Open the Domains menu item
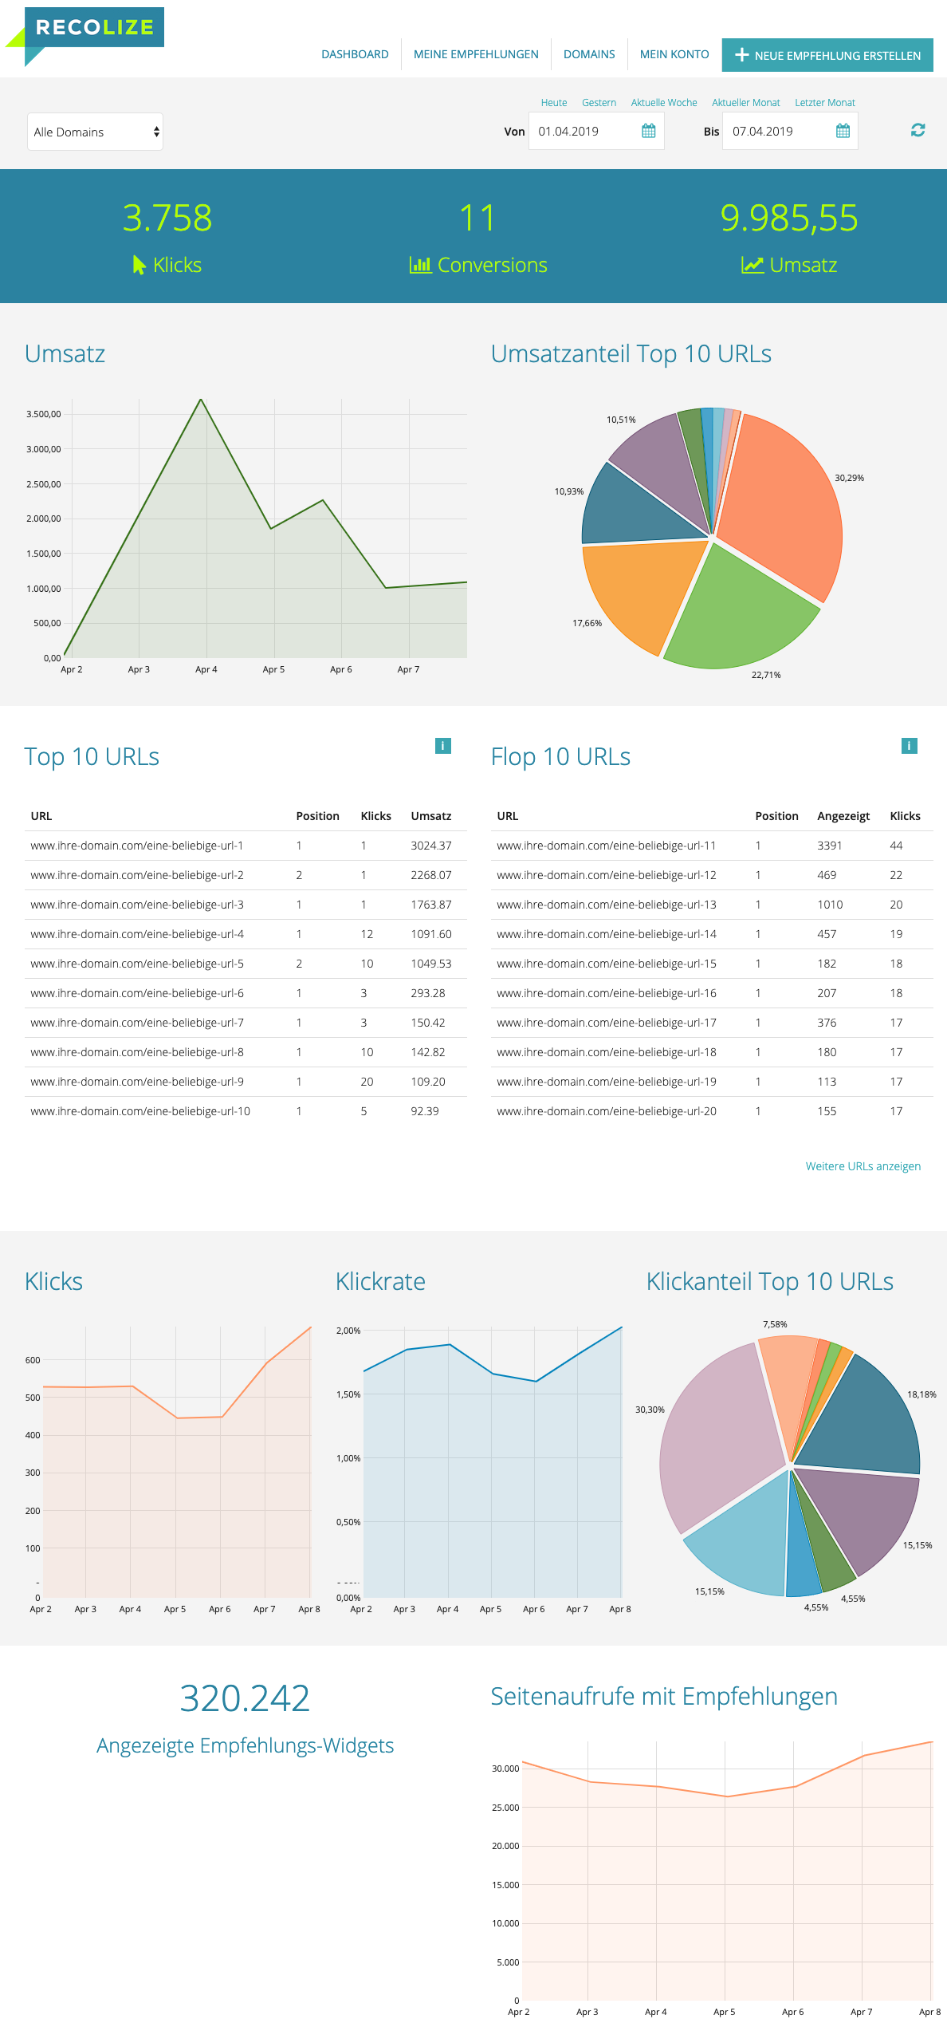This screenshot has height=2023, width=947. [589, 54]
